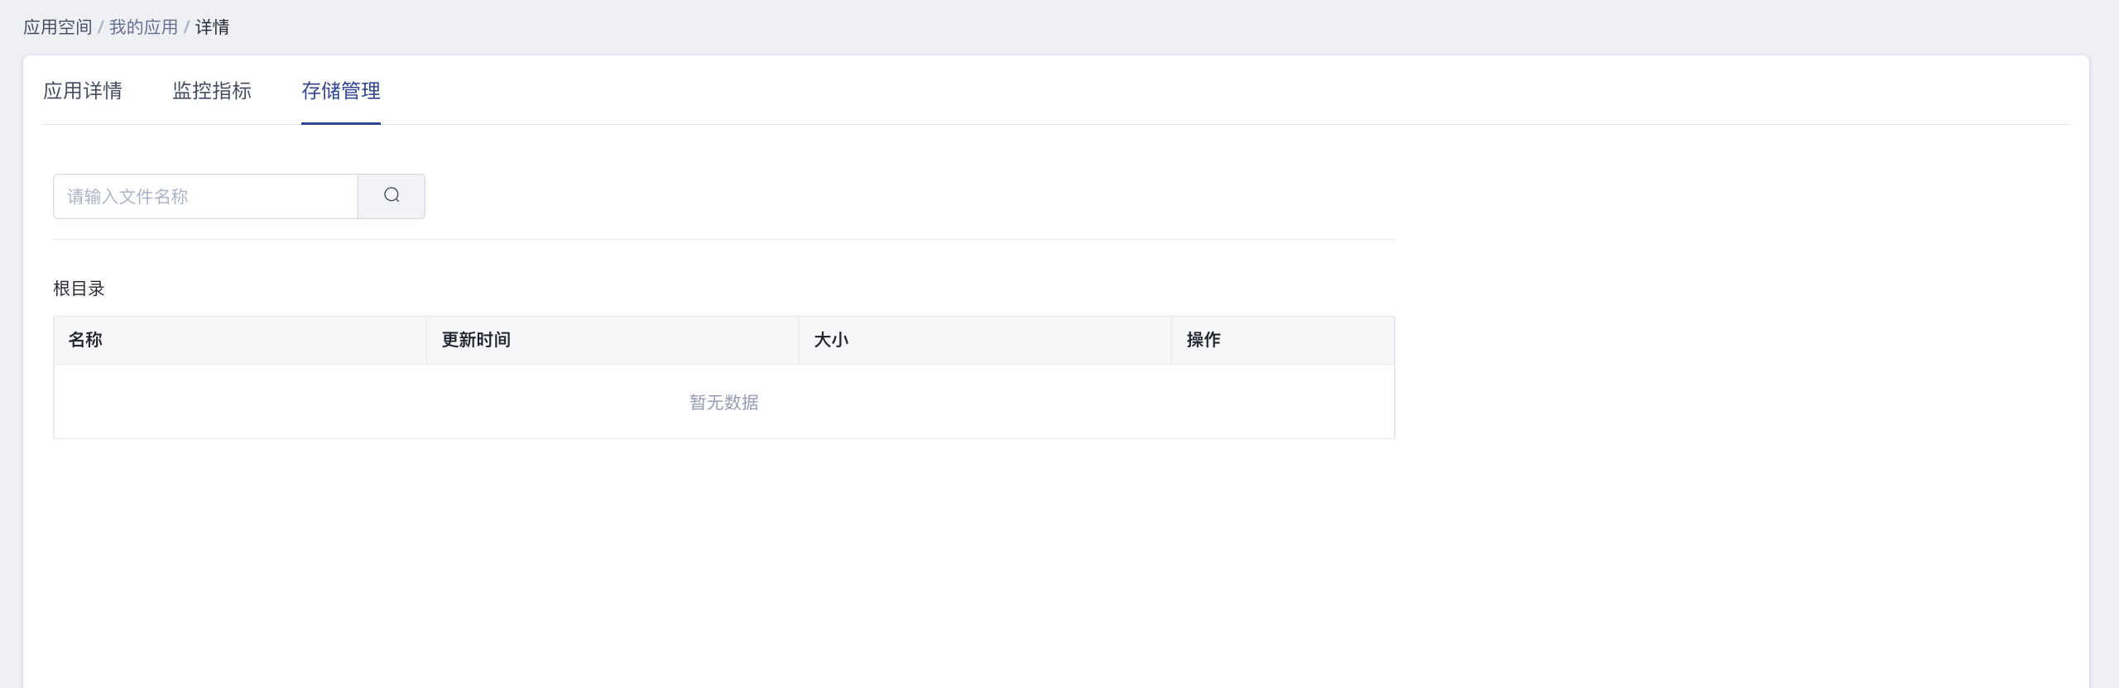Switch to the 应用详情 tab
This screenshot has height=688, width=2119.
pyautogui.click(x=83, y=91)
